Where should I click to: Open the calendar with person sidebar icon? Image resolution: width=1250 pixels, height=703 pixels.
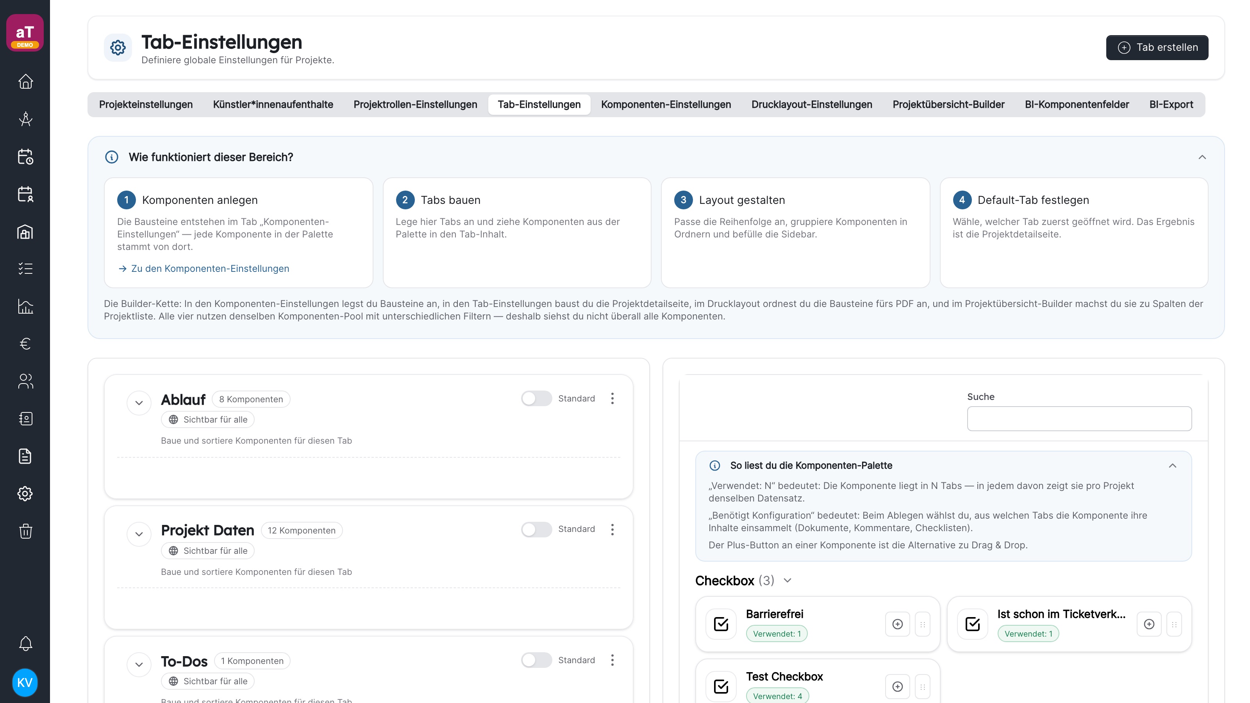25,194
